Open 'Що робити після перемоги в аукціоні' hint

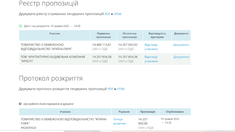click(48, 104)
